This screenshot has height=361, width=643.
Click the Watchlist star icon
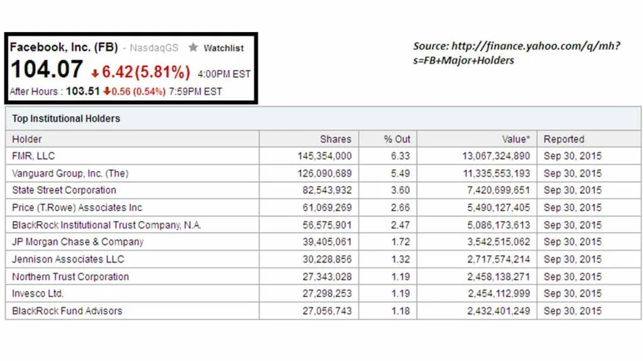[193, 48]
